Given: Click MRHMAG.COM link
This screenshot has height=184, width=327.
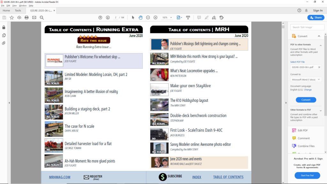Looking at the screenshot, I should tap(60, 177).
